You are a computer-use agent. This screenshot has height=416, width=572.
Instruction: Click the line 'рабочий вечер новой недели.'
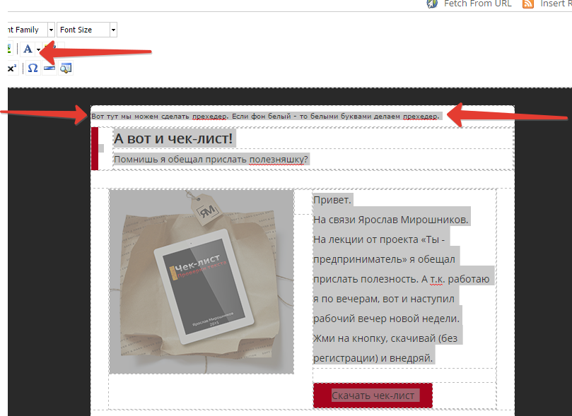tap(386, 319)
